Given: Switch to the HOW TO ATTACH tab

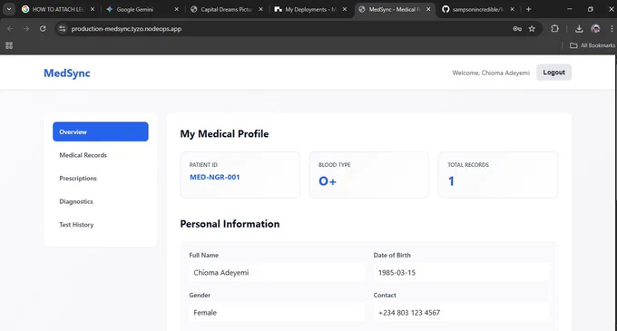Looking at the screenshot, I should click(58, 9).
